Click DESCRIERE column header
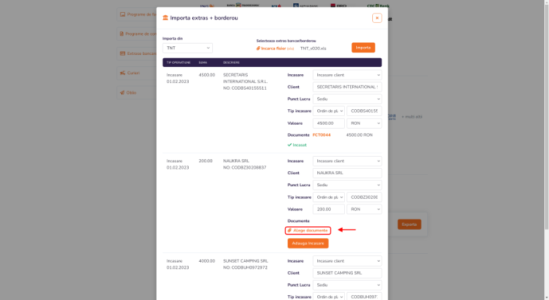This screenshot has height=300, width=549. click(x=232, y=62)
